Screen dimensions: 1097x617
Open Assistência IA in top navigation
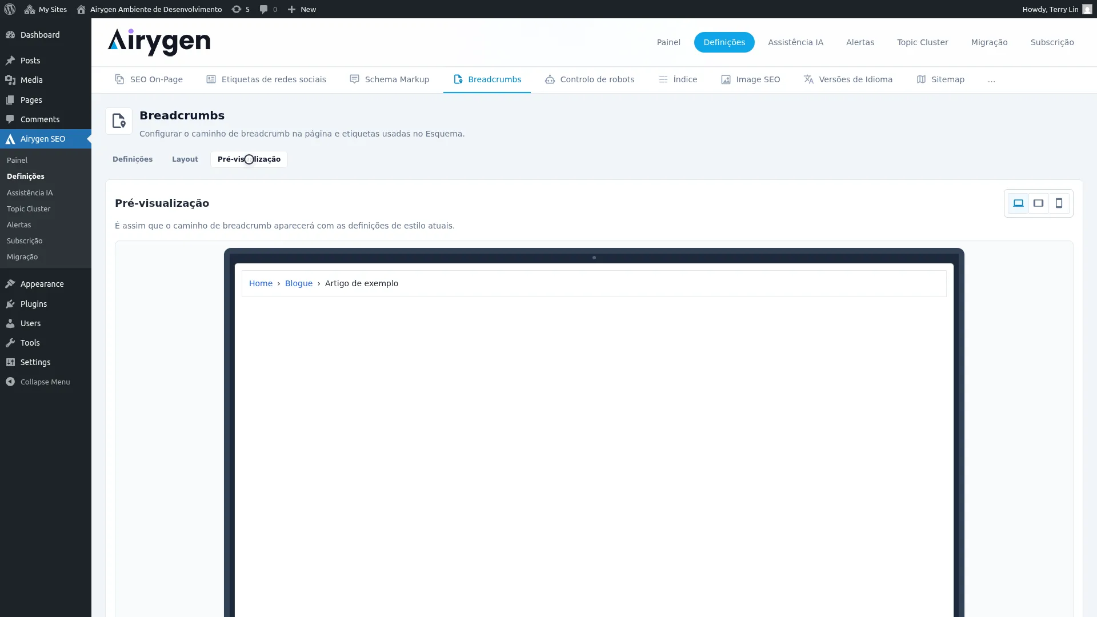(795, 42)
